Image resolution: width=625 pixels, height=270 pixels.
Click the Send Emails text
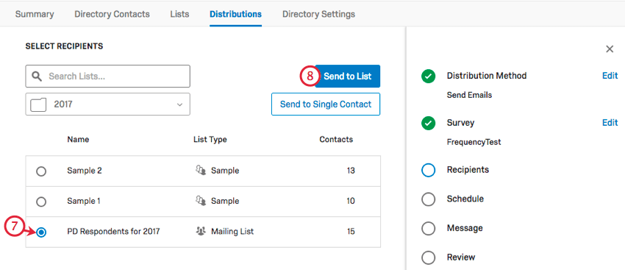(470, 96)
